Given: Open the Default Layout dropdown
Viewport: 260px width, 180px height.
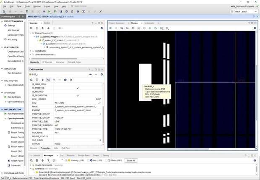Looking at the screenshot, I should tap(244, 11).
